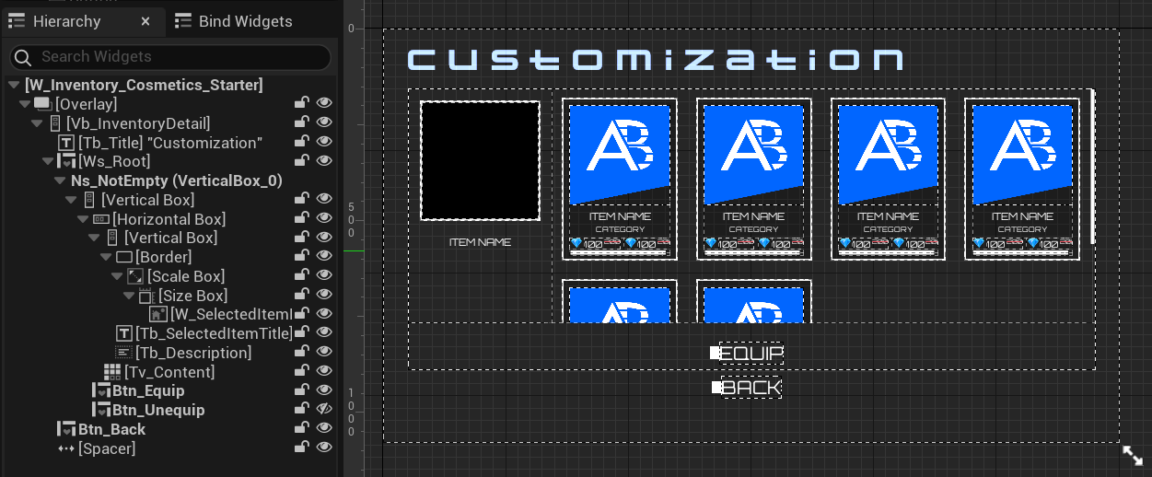Click the canvas resize handle icon
The height and width of the screenshot is (477, 1152).
pyautogui.click(x=1132, y=455)
